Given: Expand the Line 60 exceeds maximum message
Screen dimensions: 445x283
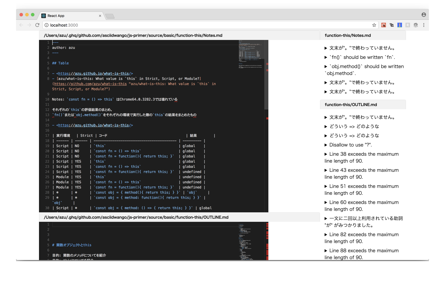Looking at the screenshot, I should click(362, 206).
